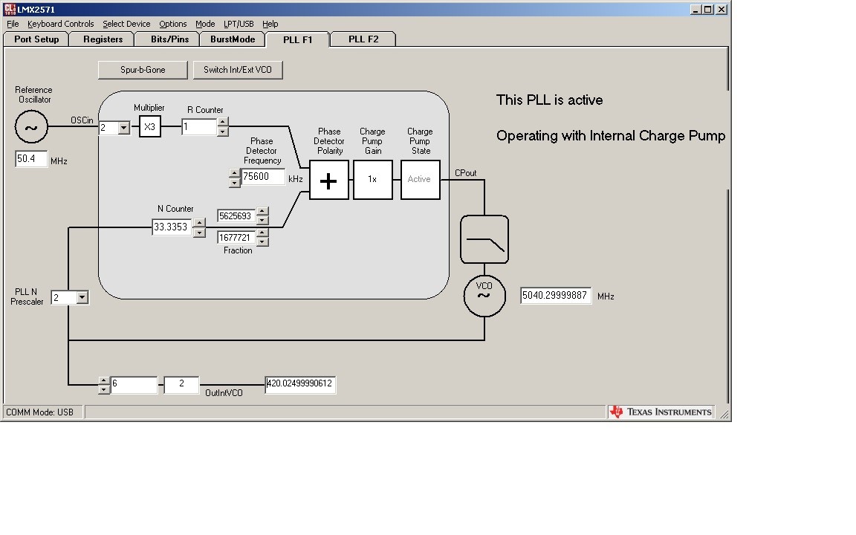Open the LPT/USB menu
Screen dimensions: 856x535
pyautogui.click(x=239, y=24)
